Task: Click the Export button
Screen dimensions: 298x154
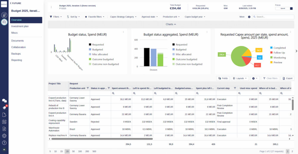Action: click(x=287, y=78)
